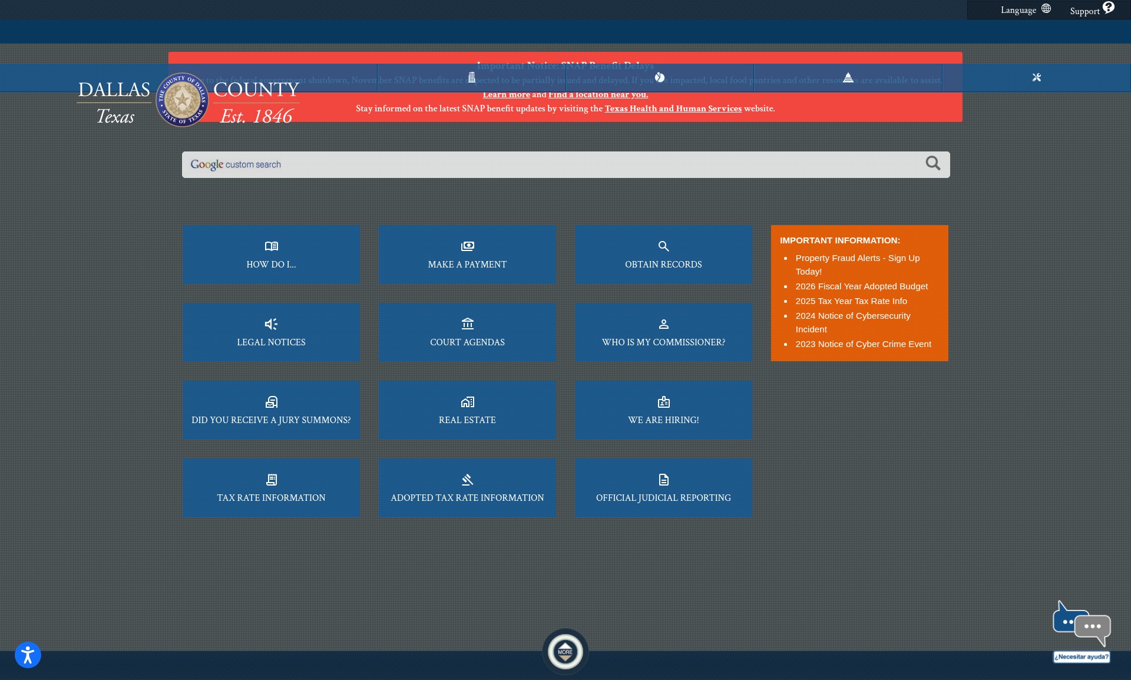Follow the Learn more link in SNAP notice
Viewport: 1131px width, 680px height.
point(506,94)
